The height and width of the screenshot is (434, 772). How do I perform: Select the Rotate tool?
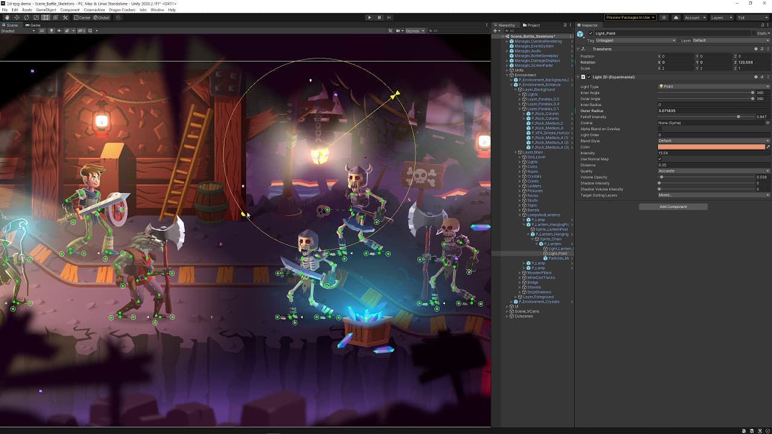[26, 17]
